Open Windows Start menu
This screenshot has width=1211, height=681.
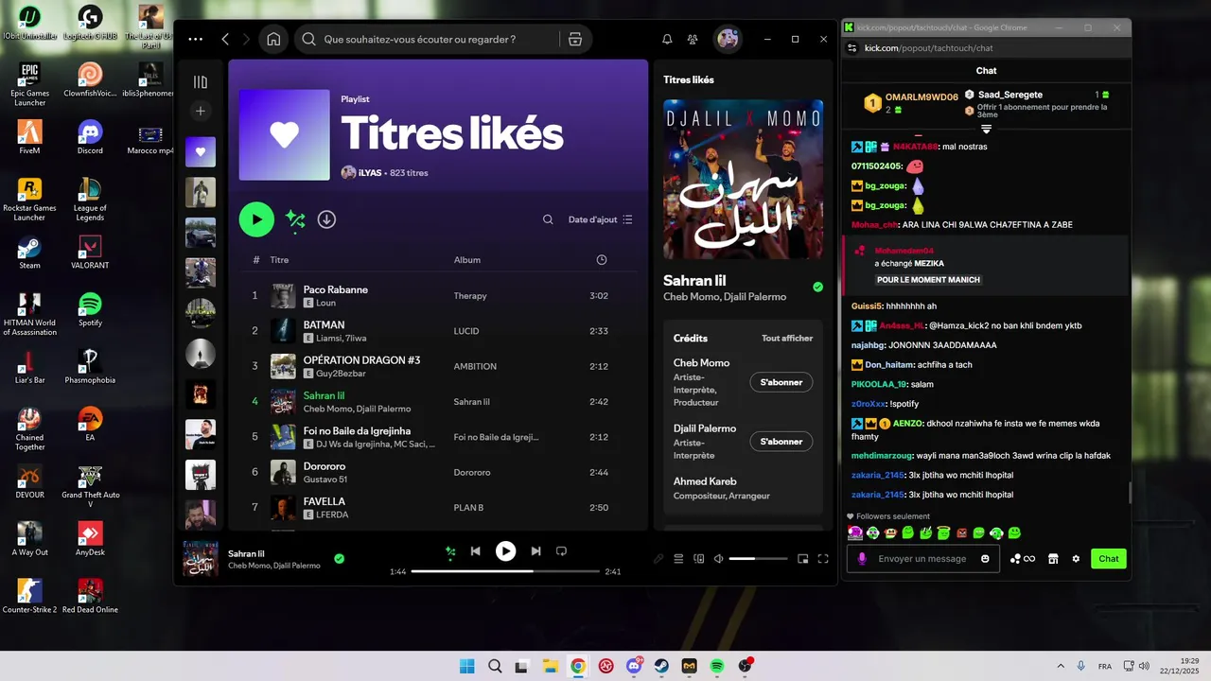tap(466, 666)
